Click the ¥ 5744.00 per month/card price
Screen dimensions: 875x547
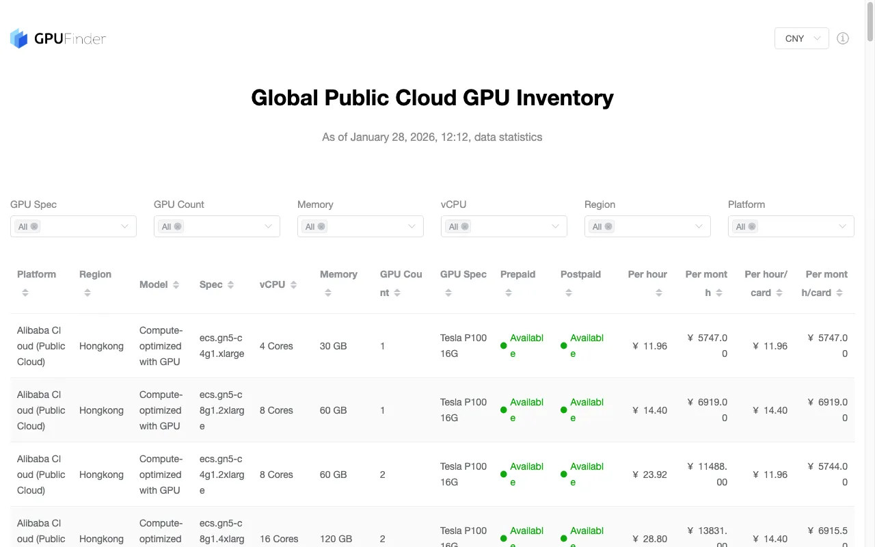827,475
